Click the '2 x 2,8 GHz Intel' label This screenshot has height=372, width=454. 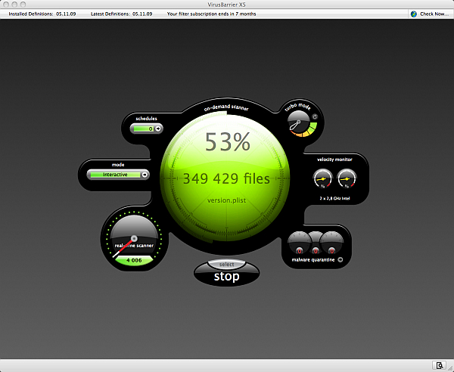(334, 198)
